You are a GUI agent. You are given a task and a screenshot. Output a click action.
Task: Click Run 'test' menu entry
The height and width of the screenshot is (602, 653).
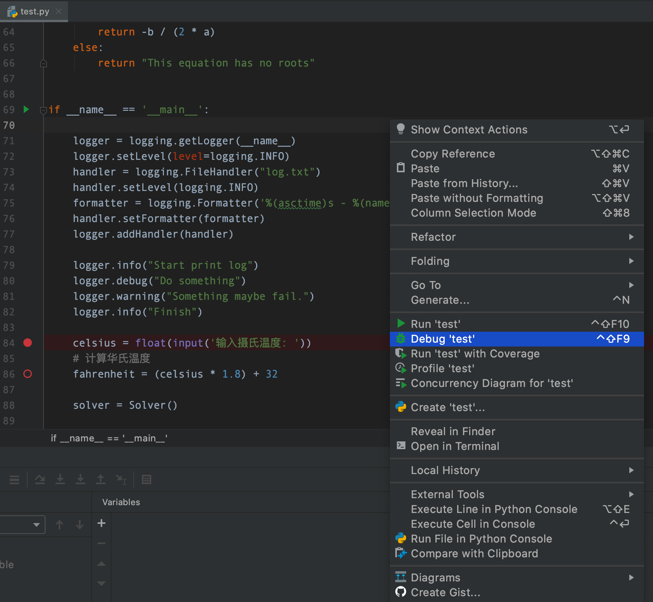517,324
